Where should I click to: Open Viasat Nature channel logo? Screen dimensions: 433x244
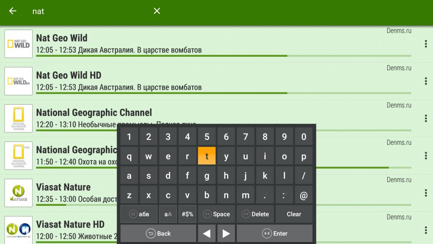19,193
